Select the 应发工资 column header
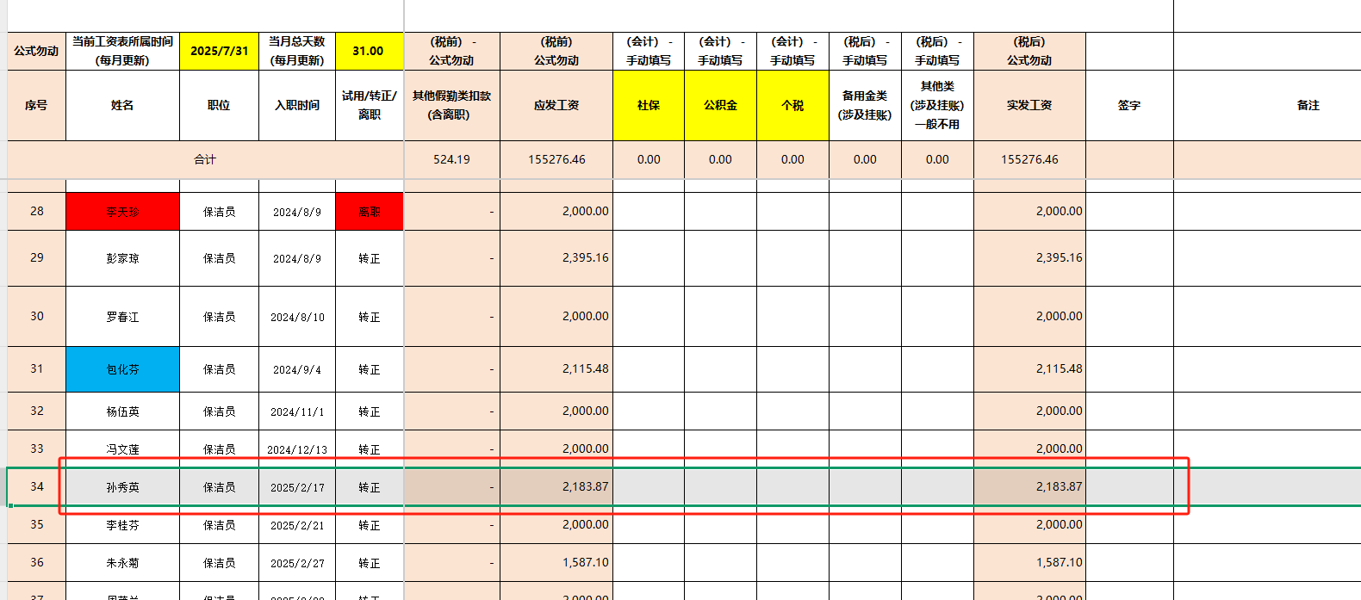This screenshot has width=1361, height=600. coord(556,105)
